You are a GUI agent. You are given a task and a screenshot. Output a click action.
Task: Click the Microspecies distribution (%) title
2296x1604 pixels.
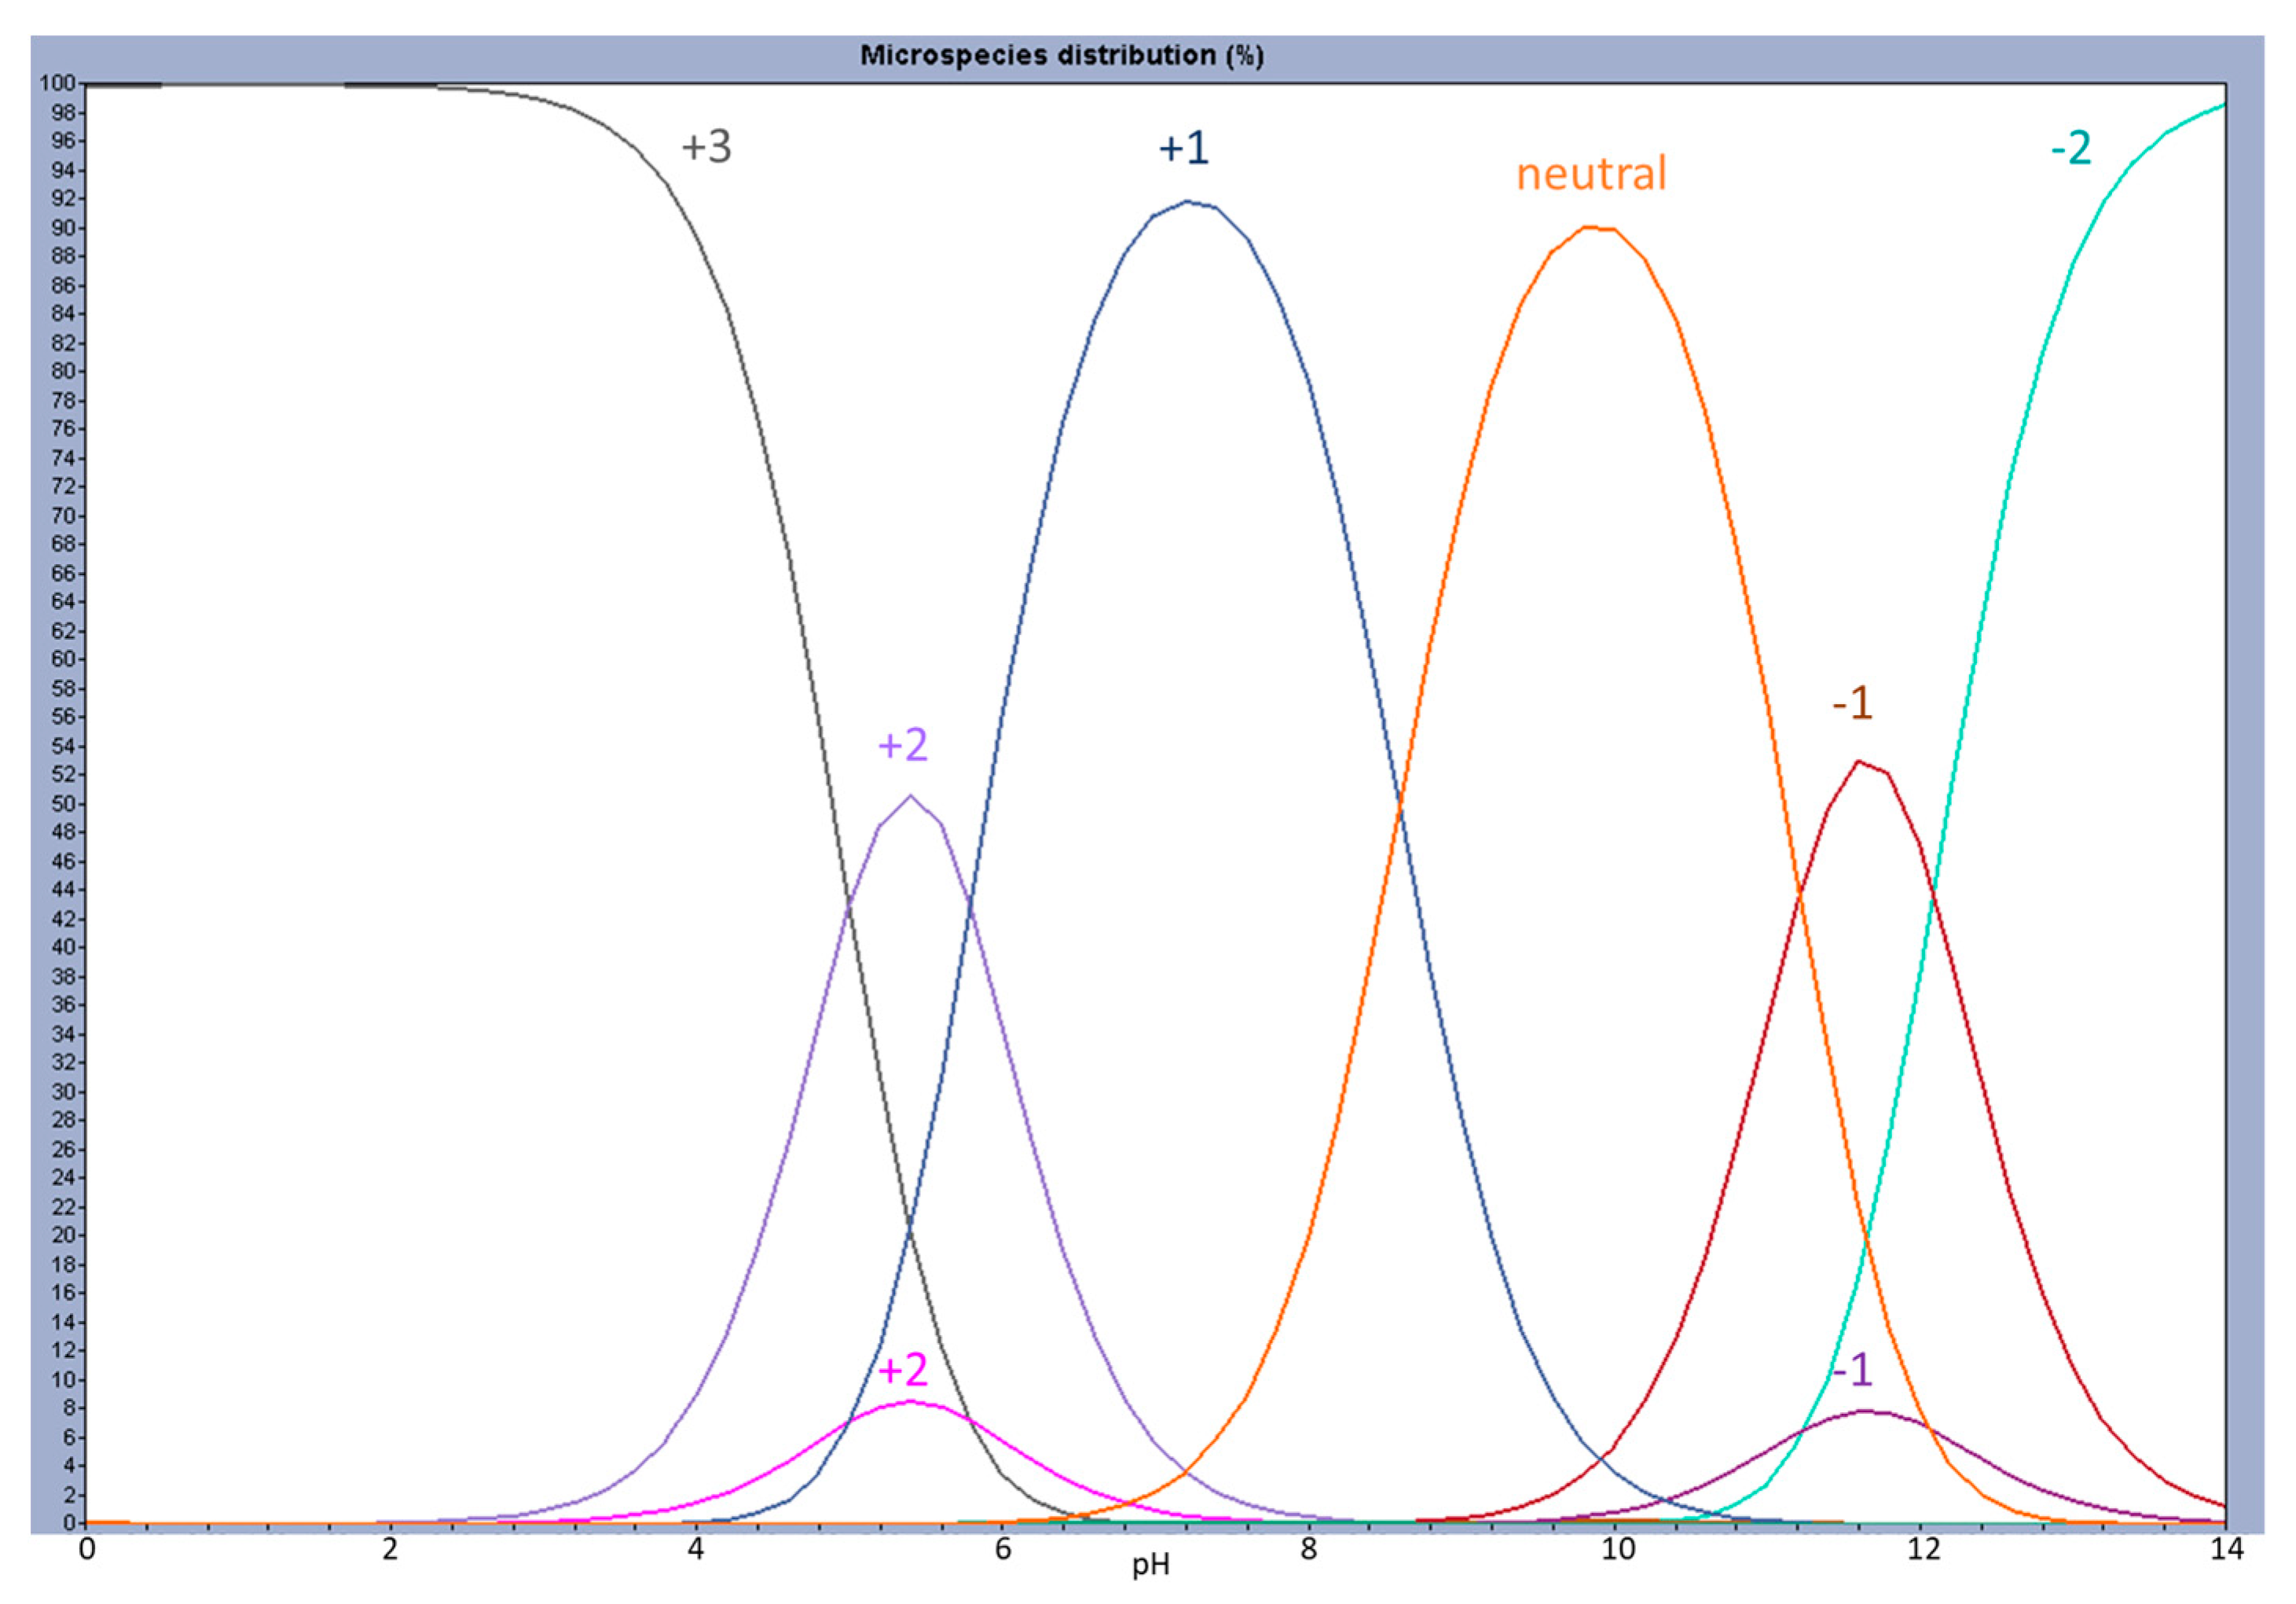(x=1061, y=55)
